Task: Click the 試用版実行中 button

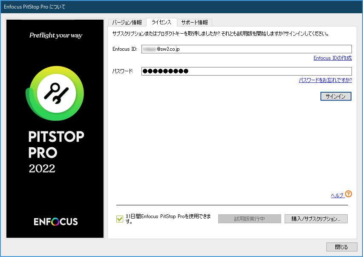Action: (250, 219)
